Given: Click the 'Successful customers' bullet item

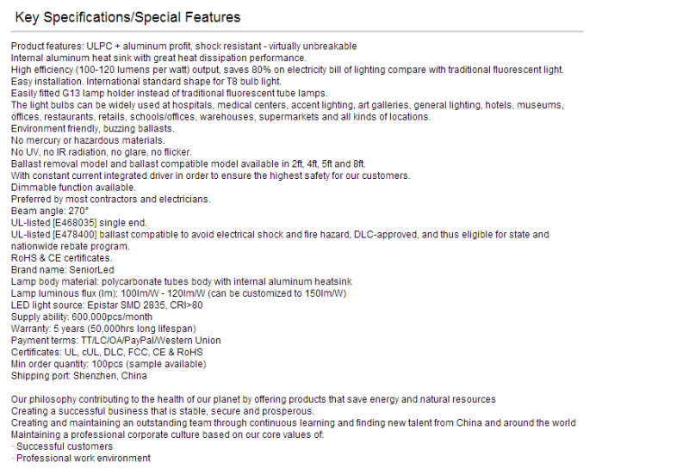Looking at the screenshot, I should coord(62,446).
